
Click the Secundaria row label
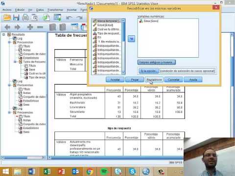pos(77,112)
